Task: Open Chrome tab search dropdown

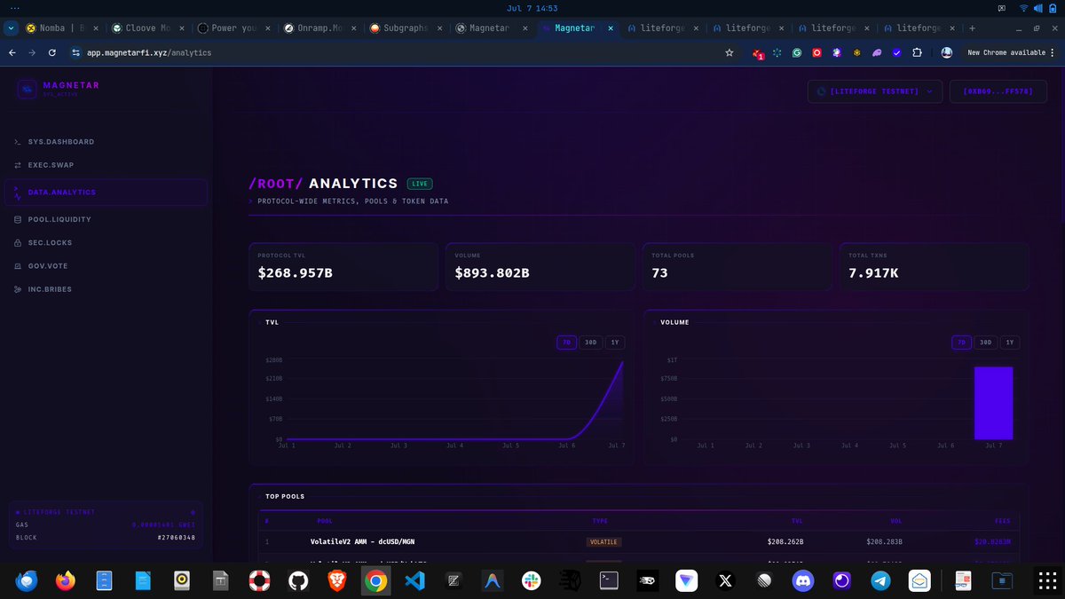Action: tap(11, 28)
